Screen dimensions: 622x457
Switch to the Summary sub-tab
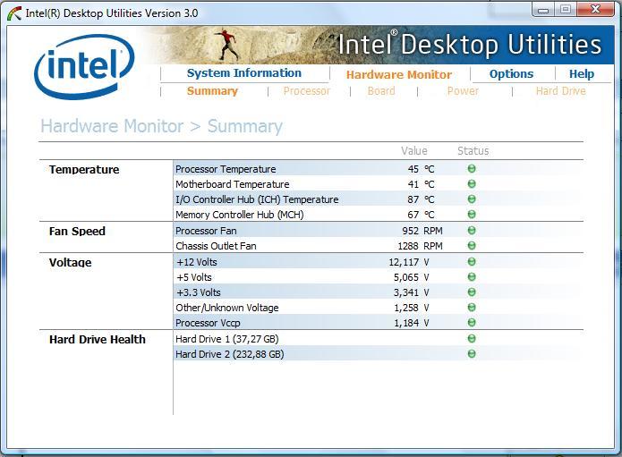(x=212, y=91)
